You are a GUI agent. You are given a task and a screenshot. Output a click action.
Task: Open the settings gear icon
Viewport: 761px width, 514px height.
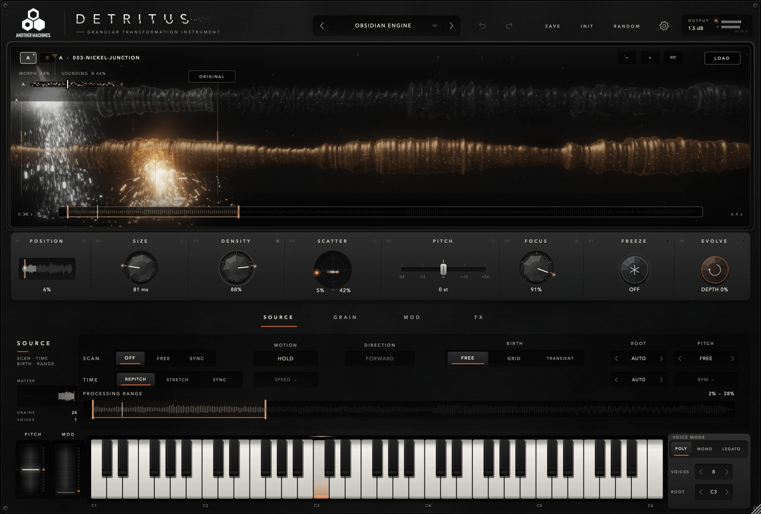pos(664,26)
